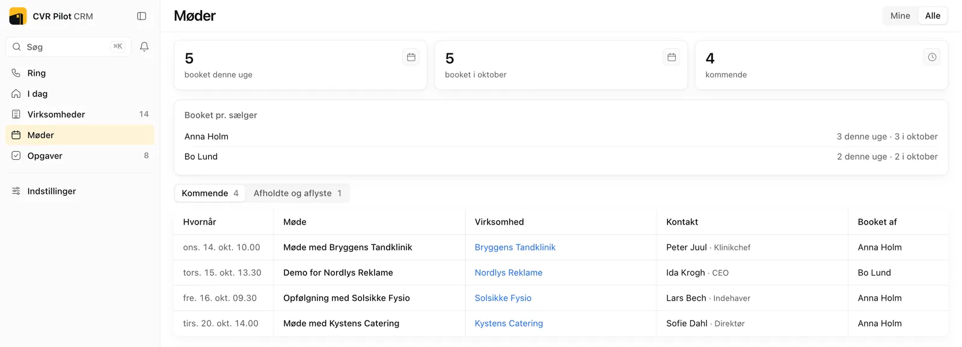Image resolution: width=962 pixels, height=347 pixels.
Task: Click the calendar icon on 'booket i oktober' card
Action: [672, 57]
